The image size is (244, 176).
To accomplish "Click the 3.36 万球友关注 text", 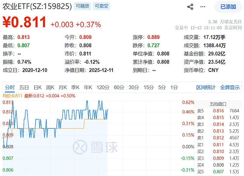I will [225, 22].
